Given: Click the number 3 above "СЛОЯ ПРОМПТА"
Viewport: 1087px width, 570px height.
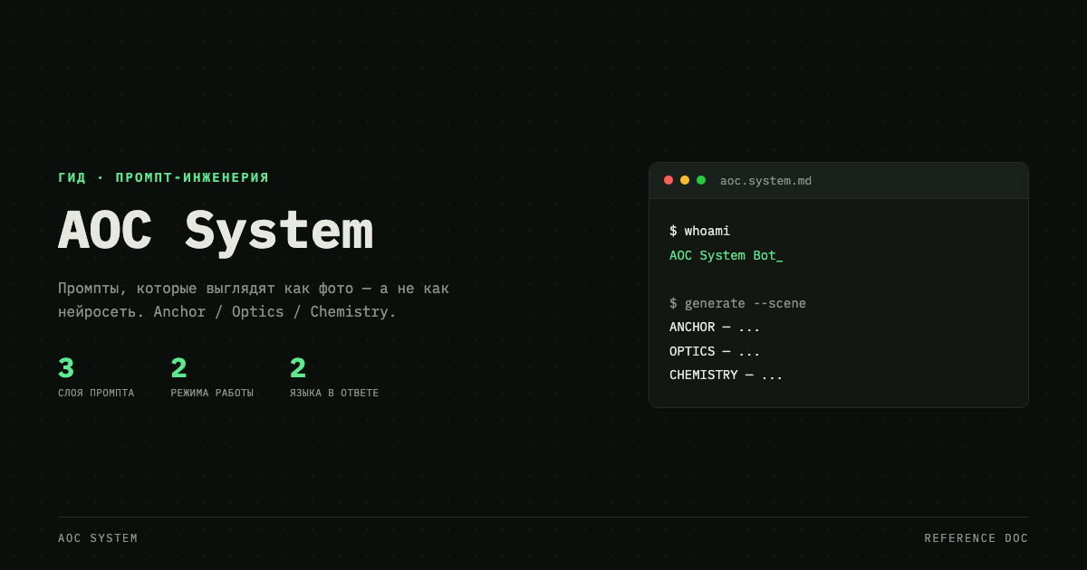Looking at the screenshot, I should click(66, 368).
